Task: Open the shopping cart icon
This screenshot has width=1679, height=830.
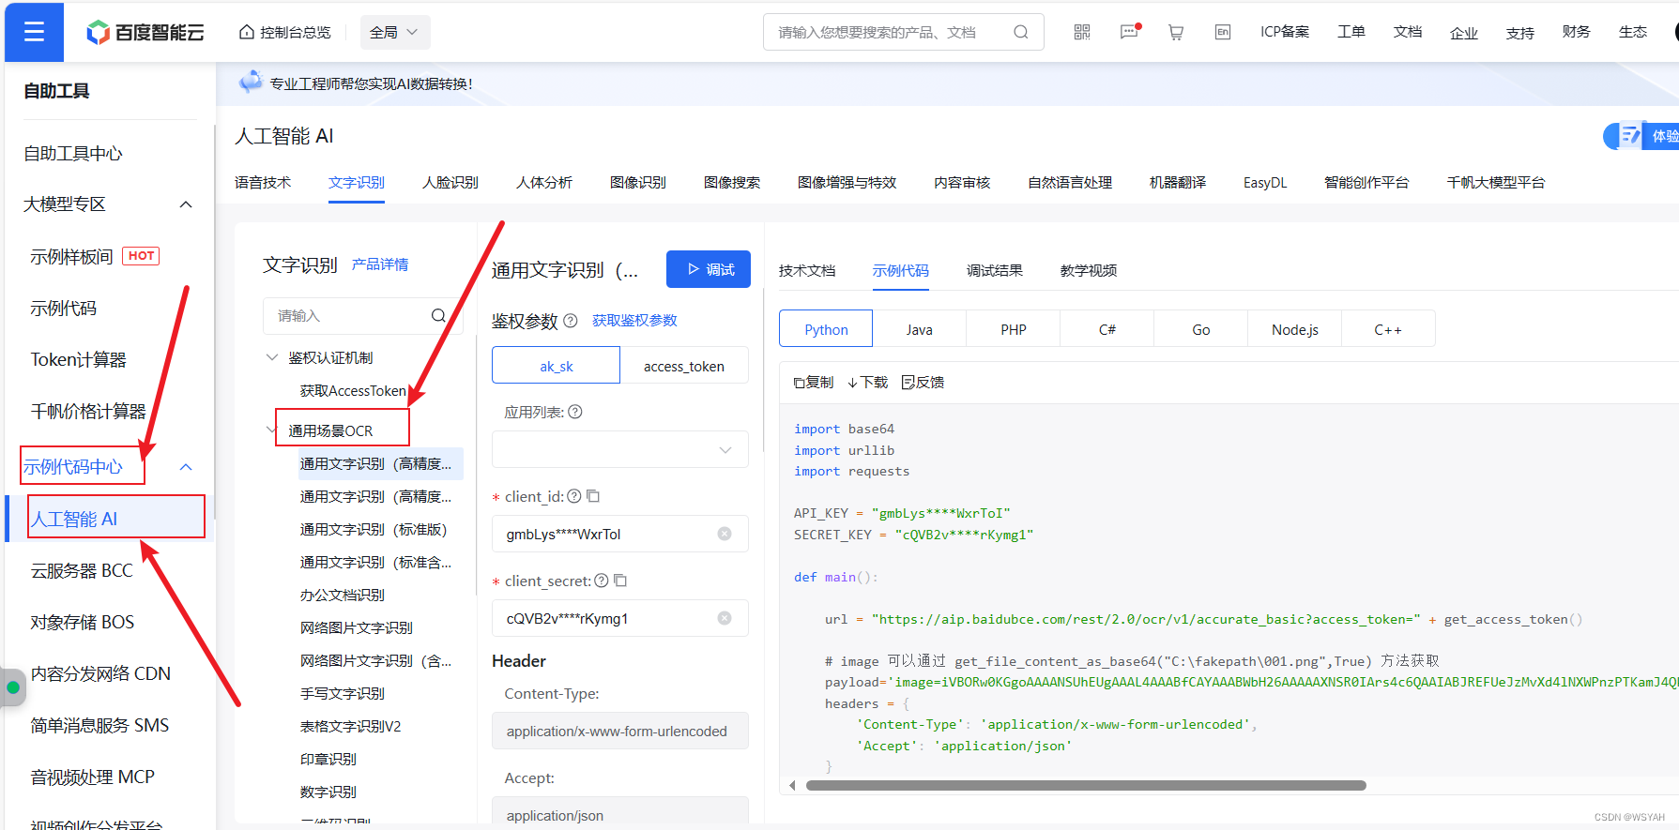Action: tap(1175, 32)
